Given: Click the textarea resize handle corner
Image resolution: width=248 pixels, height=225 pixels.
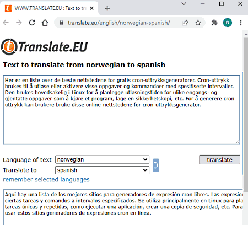Looking at the screenshot, I should point(238,142).
